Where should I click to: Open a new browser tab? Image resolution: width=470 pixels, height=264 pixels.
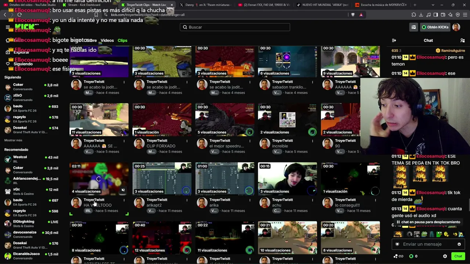tap(415, 5)
